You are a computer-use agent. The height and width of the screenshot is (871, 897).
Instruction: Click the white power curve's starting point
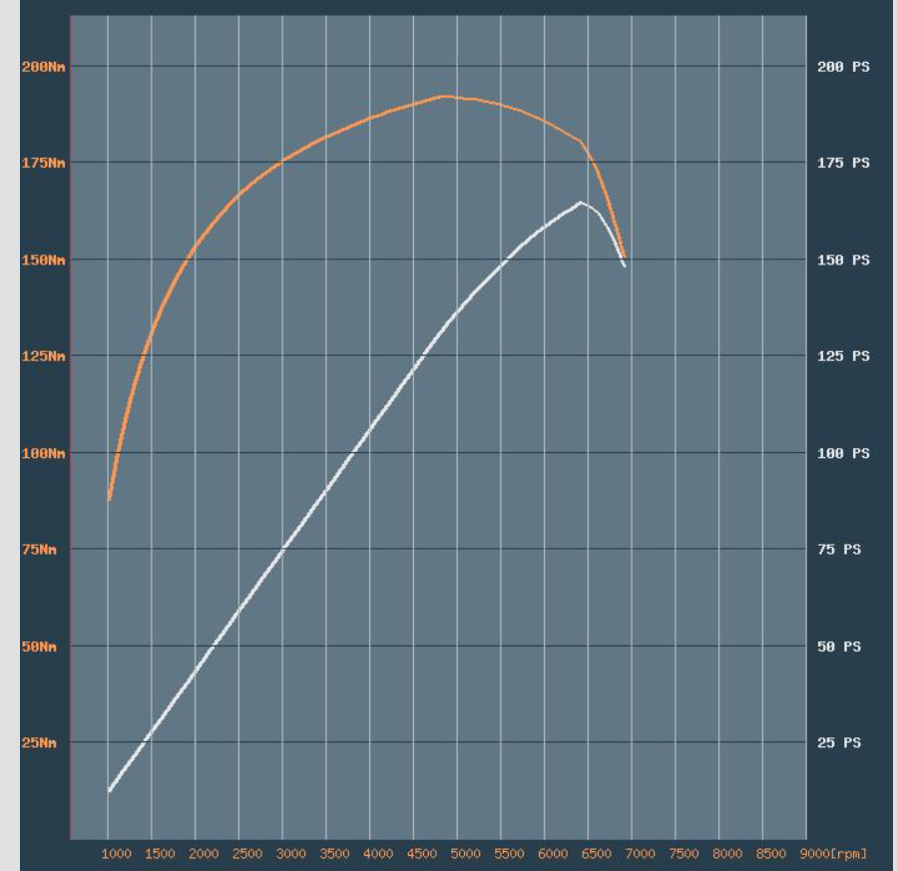point(110,791)
